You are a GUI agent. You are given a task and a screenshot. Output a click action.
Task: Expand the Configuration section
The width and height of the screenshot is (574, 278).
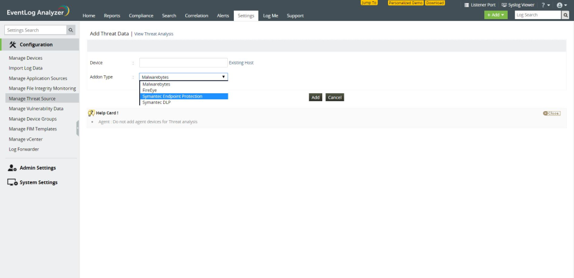pyautogui.click(x=39, y=45)
